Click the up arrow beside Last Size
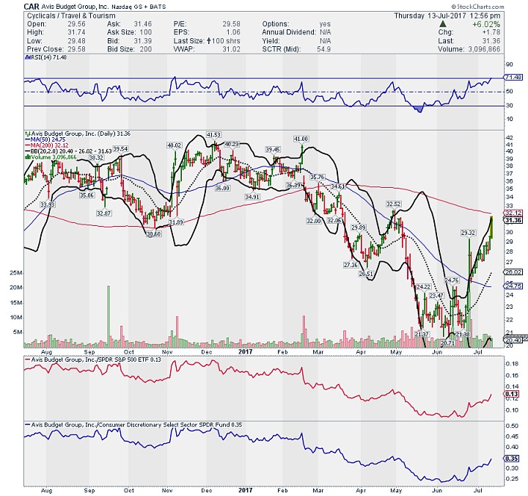The image size is (528, 496). point(209,41)
